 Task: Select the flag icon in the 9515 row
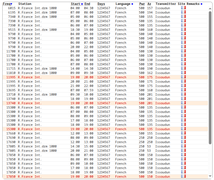[183, 29]
